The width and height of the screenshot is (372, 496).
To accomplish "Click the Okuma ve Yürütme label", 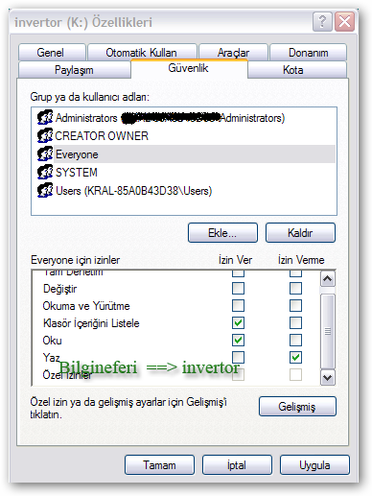I will click(x=86, y=306).
